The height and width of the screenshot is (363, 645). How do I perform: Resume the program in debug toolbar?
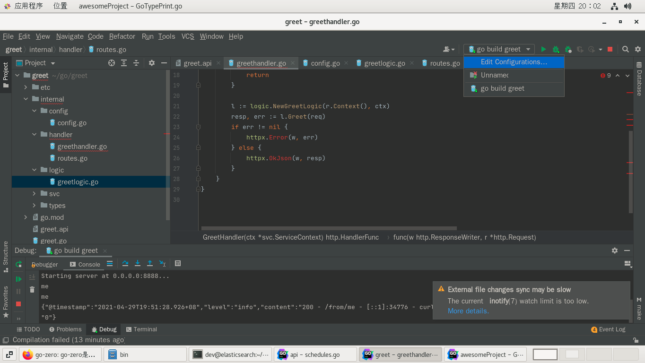[18, 279]
